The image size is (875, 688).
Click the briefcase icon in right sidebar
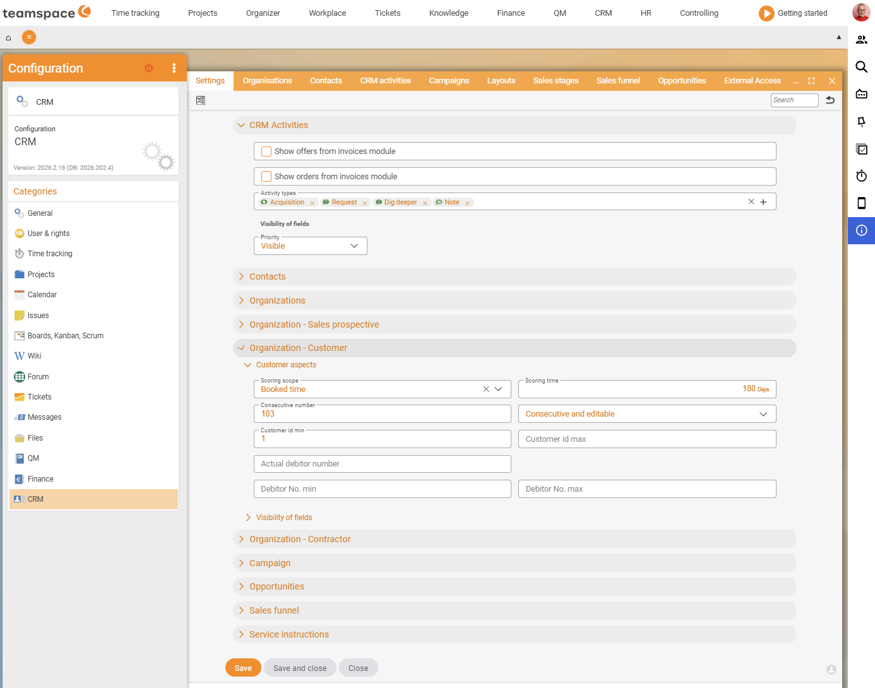click(x=862, y=95)
